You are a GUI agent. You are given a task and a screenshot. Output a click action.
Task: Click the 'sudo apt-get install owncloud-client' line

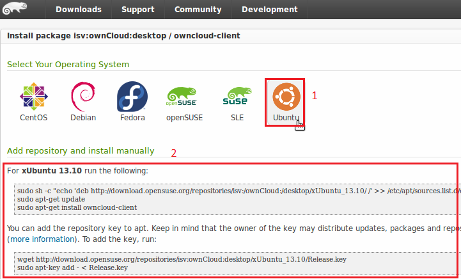click(x=77, y=207)
